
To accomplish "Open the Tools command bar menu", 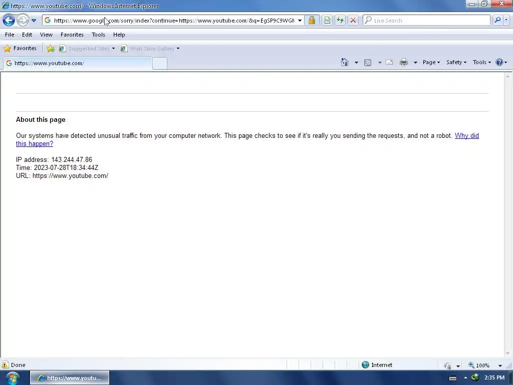I will click(482, 62).
